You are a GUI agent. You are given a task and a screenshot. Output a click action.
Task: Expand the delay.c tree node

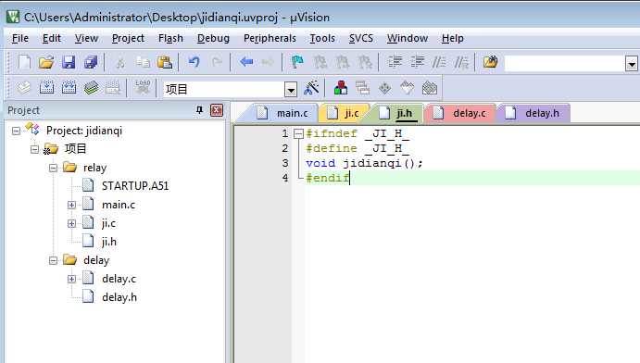(72, 279)
